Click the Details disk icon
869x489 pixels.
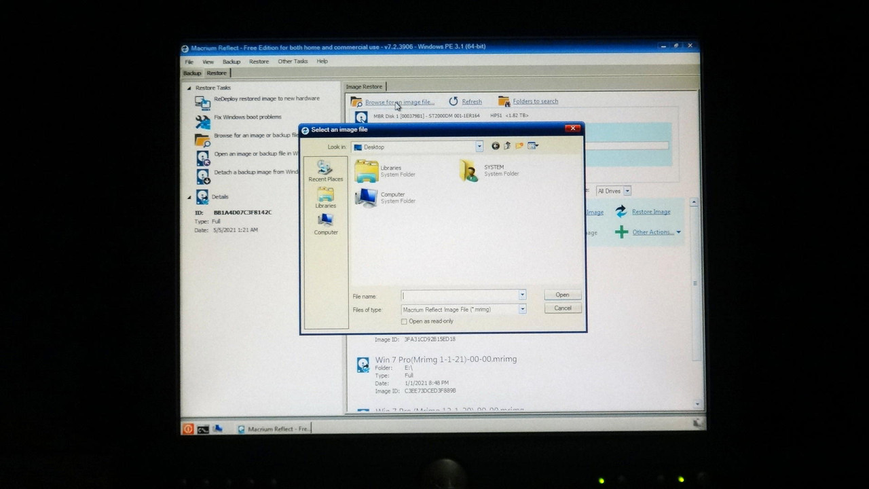(x=202, y=197)
